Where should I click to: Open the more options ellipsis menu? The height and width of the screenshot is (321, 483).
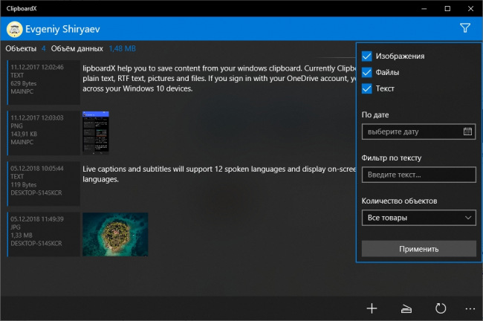(x=470, y=308)
